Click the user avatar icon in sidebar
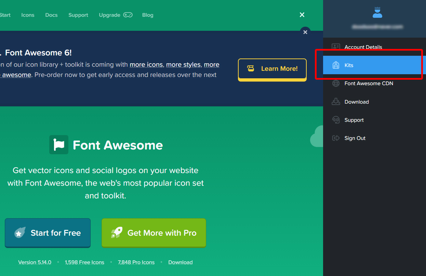Viewport: 426px width, 276px height. [377, 12]
